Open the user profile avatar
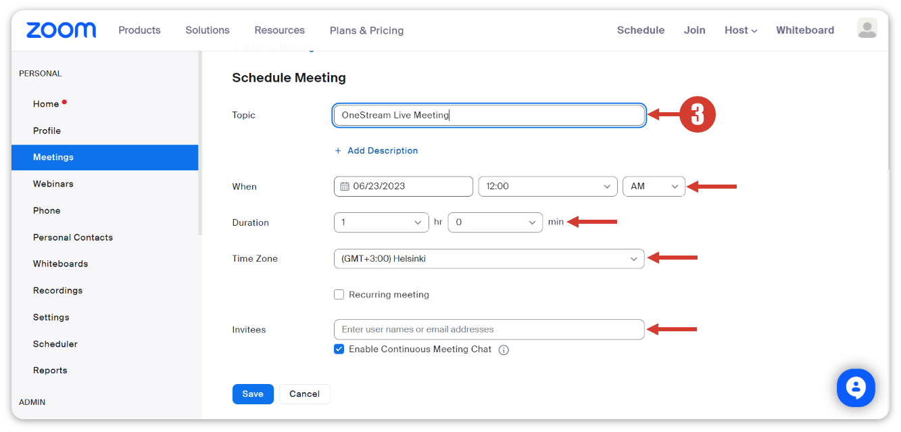This screenshot has width=901, height=432. click(x=867, y=28)
